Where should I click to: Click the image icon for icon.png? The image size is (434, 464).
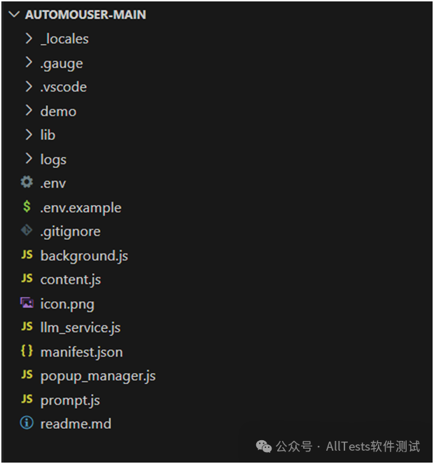click(x=27, y=303)
